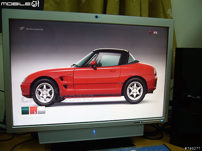Image resolution: width=202 pixels, height=151 pixels.
Task: Click the red Cappuccino car preview
Action: coord(89,77)
